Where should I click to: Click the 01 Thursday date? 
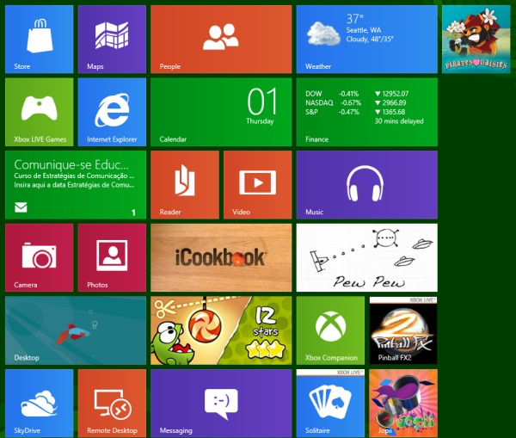point(261,107)
